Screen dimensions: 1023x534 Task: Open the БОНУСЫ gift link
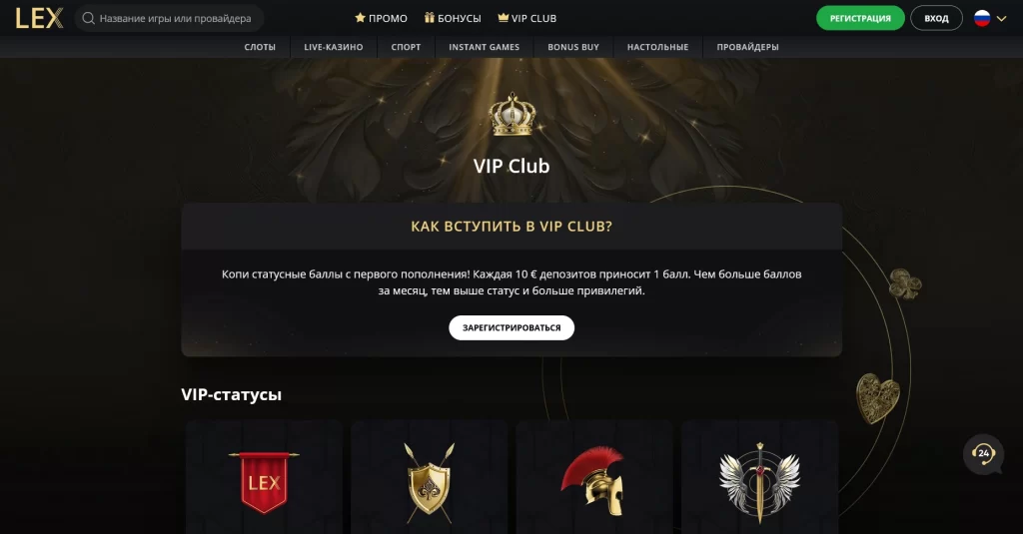click(x=453, y=18)
